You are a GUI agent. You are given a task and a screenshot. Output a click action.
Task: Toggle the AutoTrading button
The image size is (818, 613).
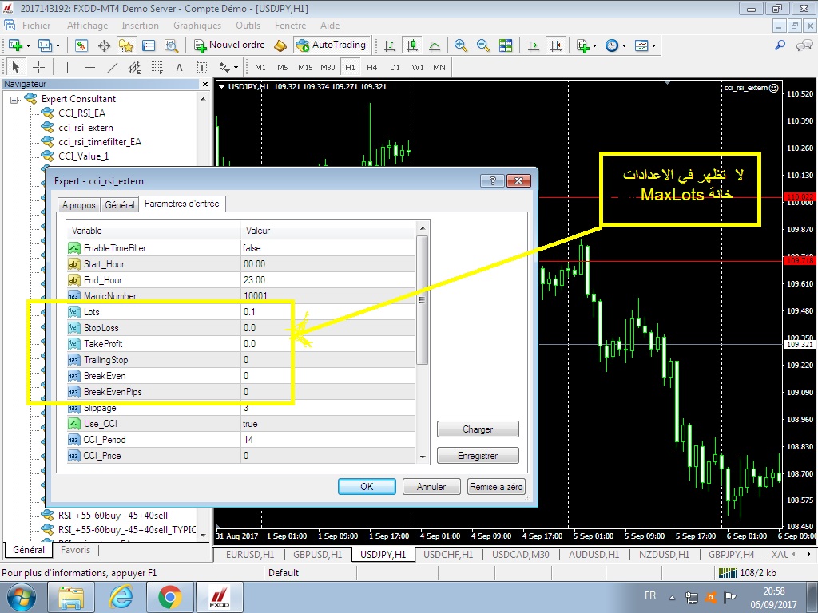click(x=331, y=45)
